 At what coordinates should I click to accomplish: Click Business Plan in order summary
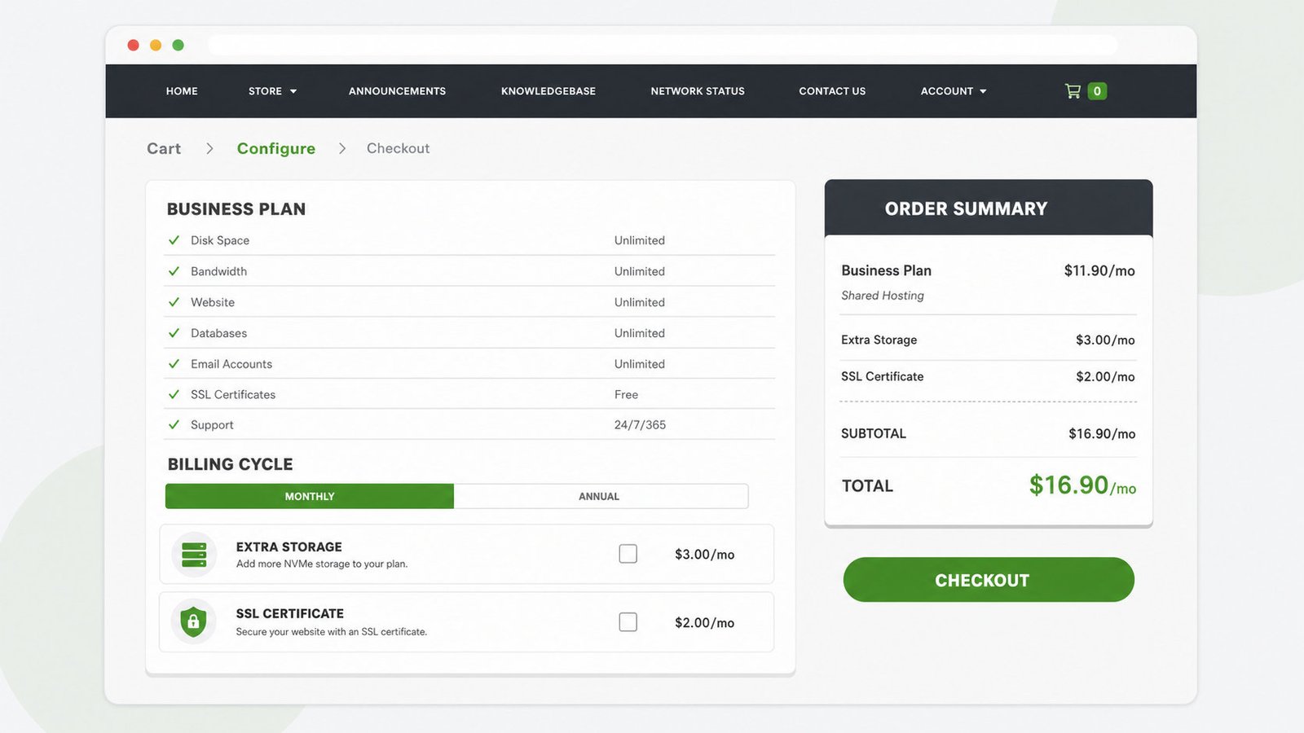click(x=886, y=270)
